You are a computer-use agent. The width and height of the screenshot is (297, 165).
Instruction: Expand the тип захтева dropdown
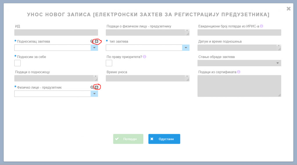pyautogui.click(x=186, y=48)
